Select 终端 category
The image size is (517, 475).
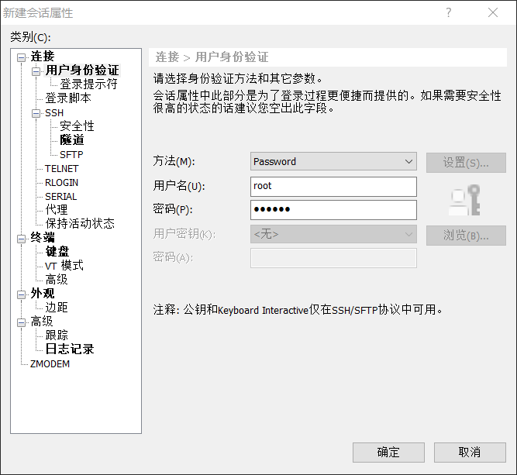(x=43, y=237)
